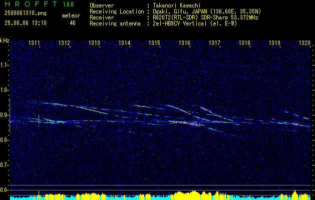This screenshot has width=315, height=200.
Task: Click the tall yellow power peak near 1320
Action: tap(295, 194)
